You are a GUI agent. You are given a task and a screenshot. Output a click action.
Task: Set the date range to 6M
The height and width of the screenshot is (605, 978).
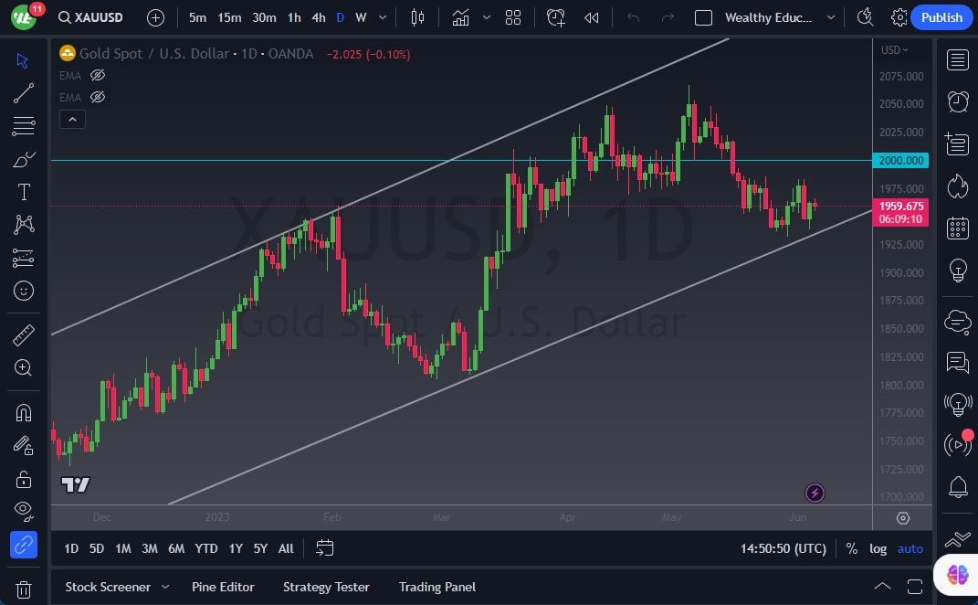point(176,548)
